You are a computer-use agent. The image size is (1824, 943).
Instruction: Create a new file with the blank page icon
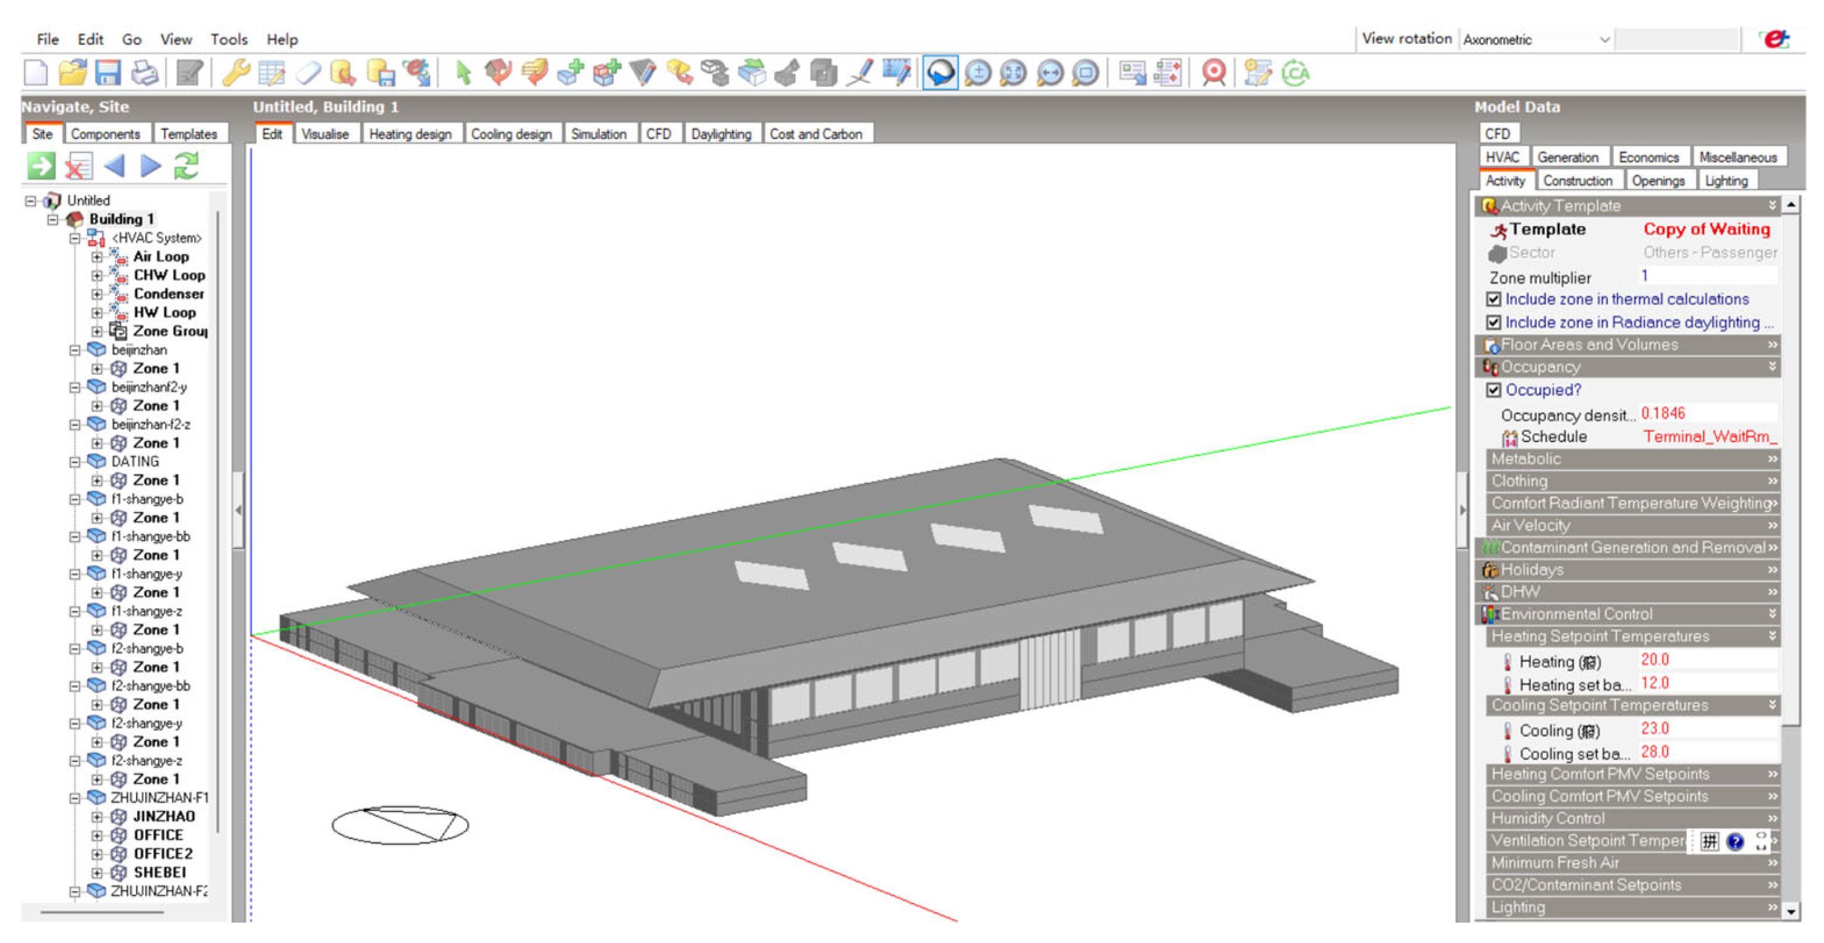(x=36, y=73)
